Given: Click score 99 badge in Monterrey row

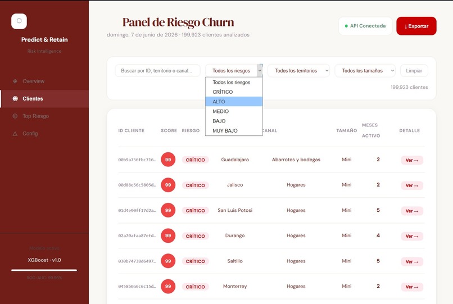Looking at the screenshot, I should pos(168,287).
